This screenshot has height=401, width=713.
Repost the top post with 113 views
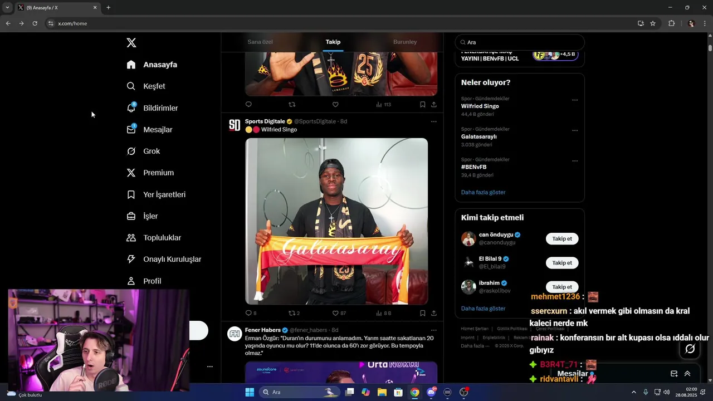291,104
